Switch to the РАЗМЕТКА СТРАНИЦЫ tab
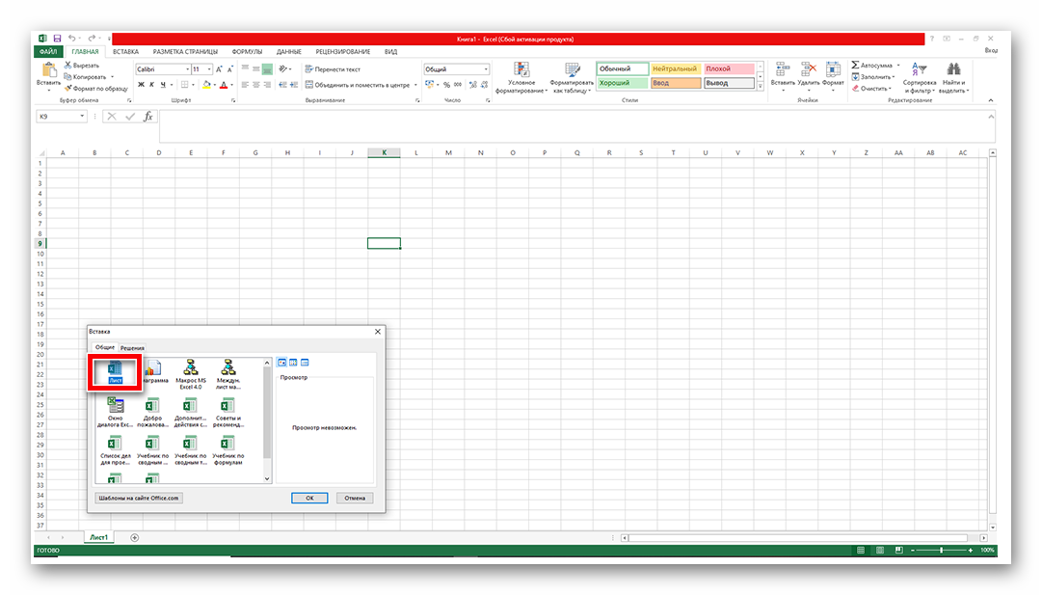1042x595 pixels. click(x=185, y=51)
